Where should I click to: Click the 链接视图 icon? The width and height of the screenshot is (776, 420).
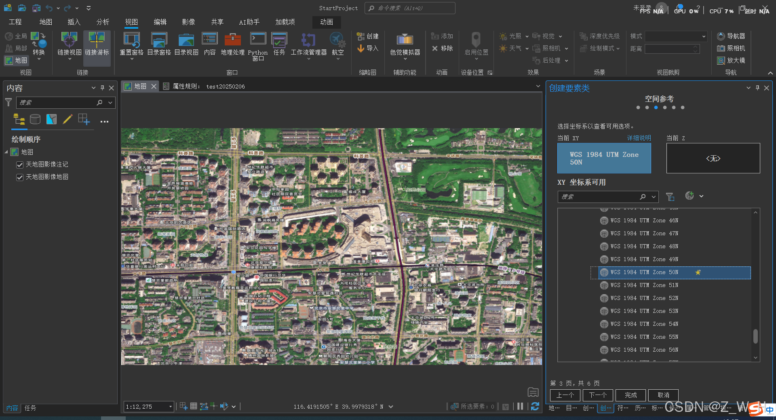tap(69, 40)
